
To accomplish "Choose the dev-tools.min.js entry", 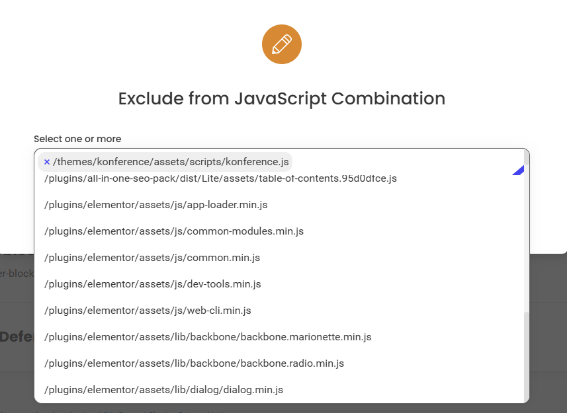I will (152, 284).
